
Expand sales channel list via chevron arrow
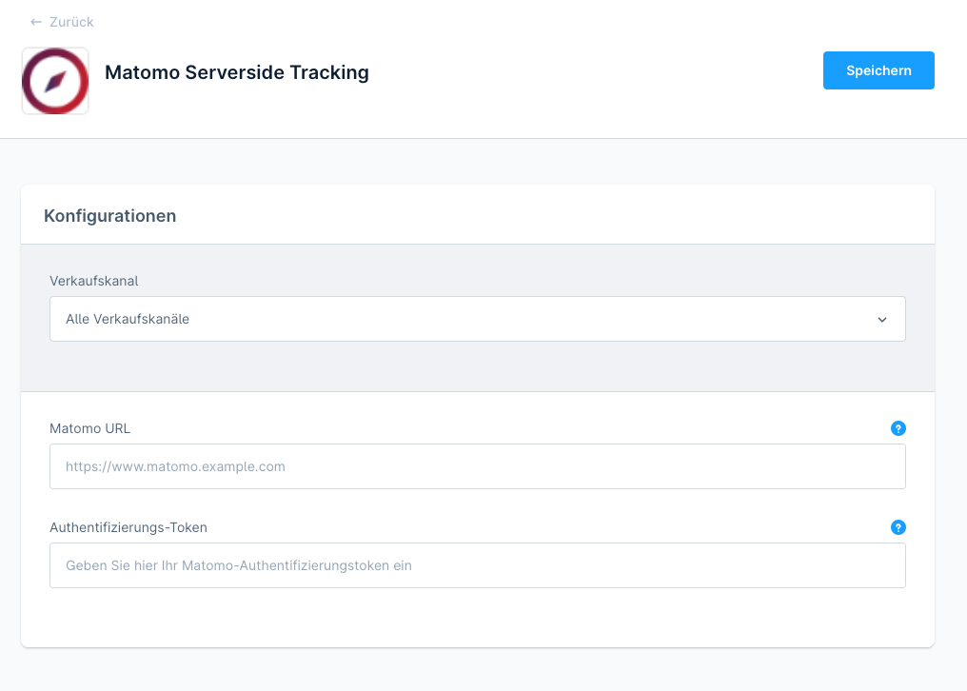pyautogui.click(x=882, y=320)
